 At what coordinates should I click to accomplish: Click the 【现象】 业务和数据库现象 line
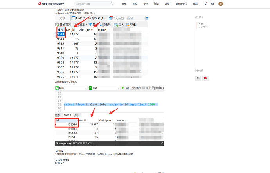69,10
